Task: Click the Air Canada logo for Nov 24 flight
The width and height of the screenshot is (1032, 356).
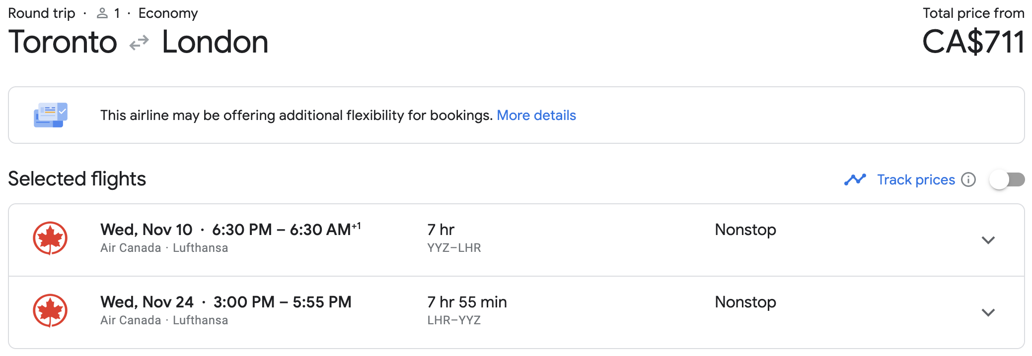Action: (50, 311)
